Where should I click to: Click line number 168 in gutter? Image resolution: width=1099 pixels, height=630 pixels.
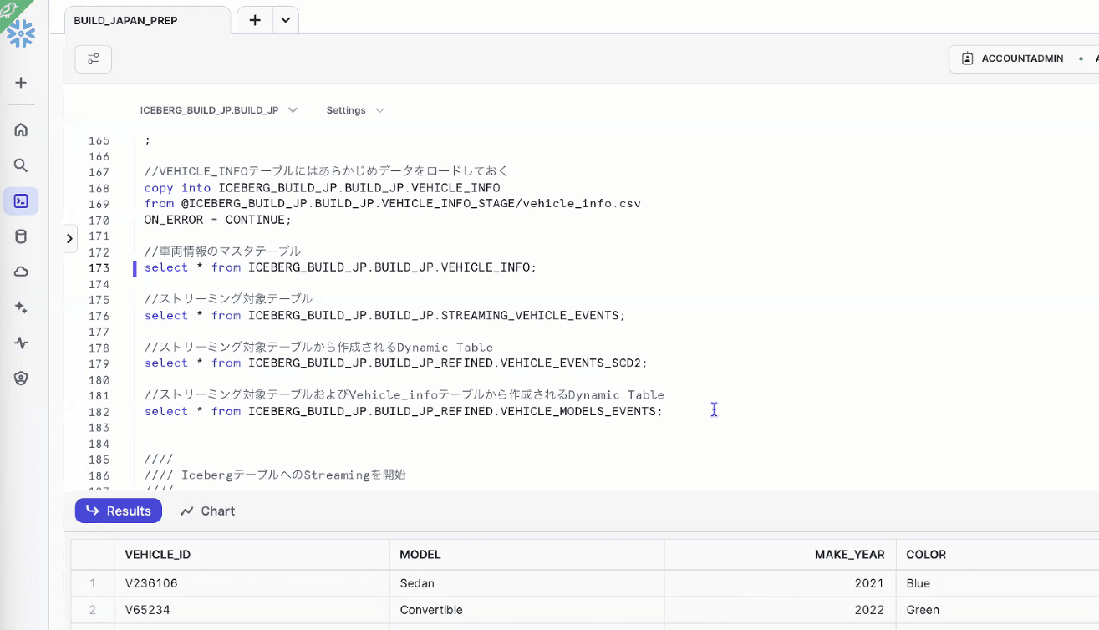pyautogui.click(x=99, y=189)
